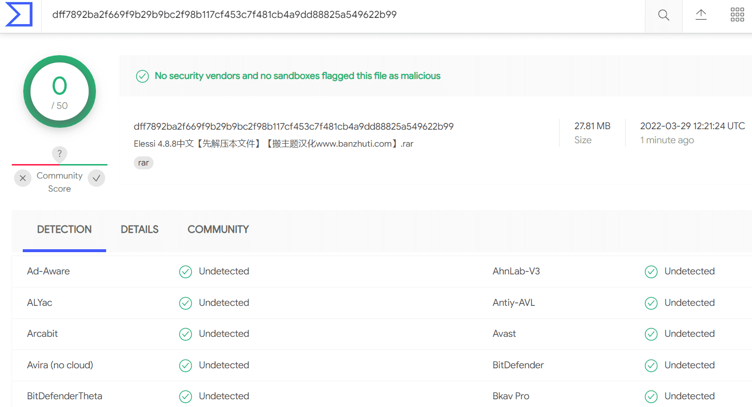
Task: Click the upload file arrow icon
Action: [701, 15]
